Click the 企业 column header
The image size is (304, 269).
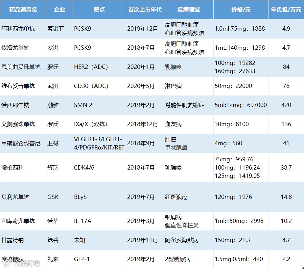(x=59, y=10)
